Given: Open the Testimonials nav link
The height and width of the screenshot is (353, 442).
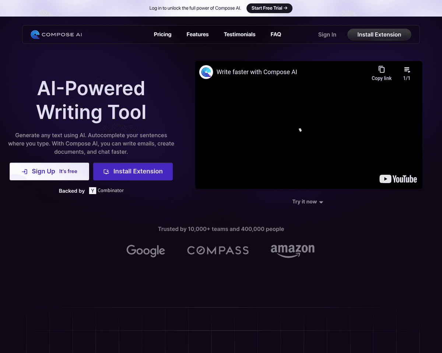Looking at the screenshot, I should tap(239, 35).
